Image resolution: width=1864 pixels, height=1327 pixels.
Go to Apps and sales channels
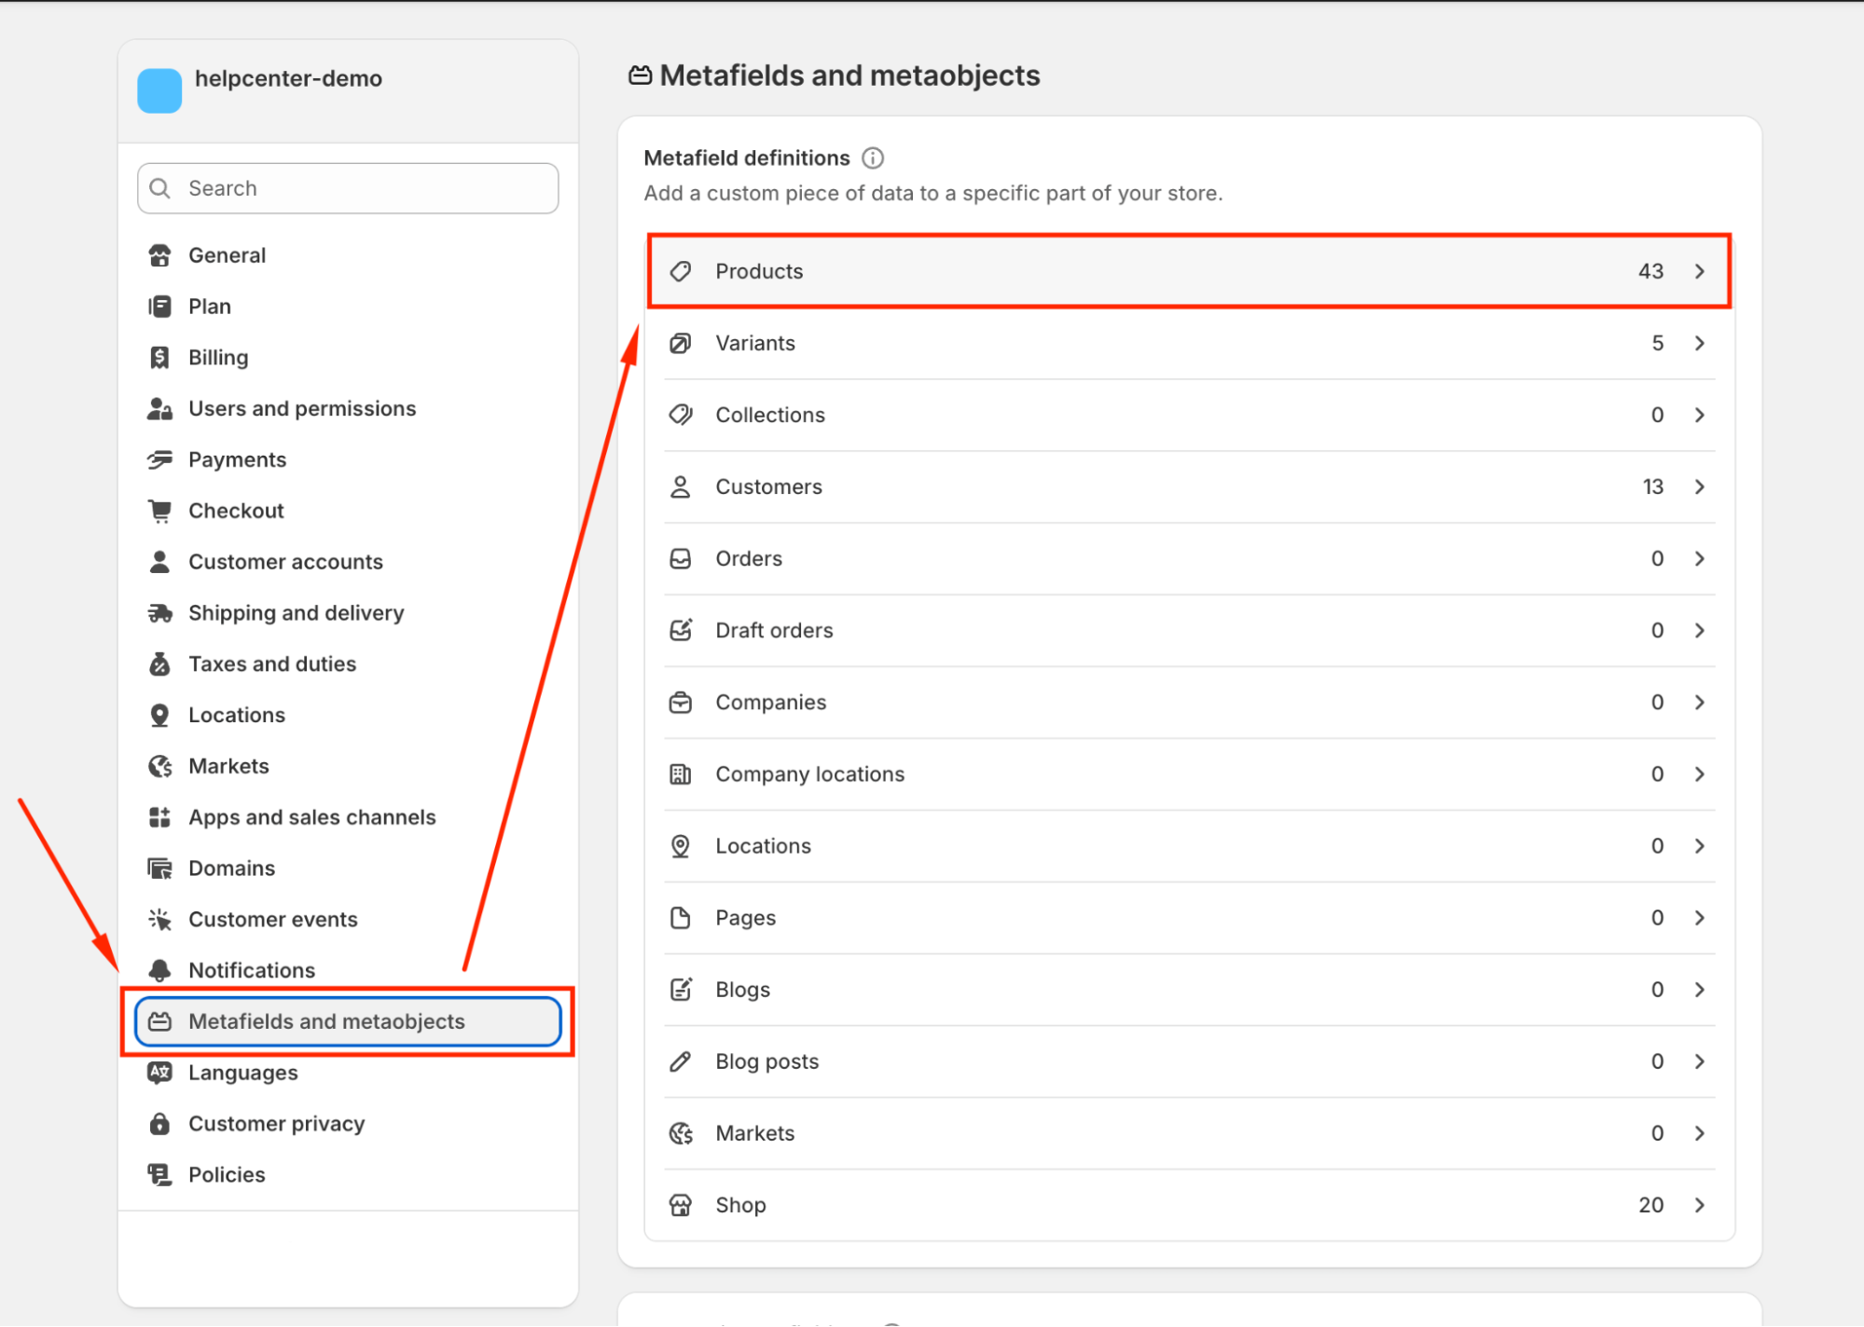(x=311, y=817)
